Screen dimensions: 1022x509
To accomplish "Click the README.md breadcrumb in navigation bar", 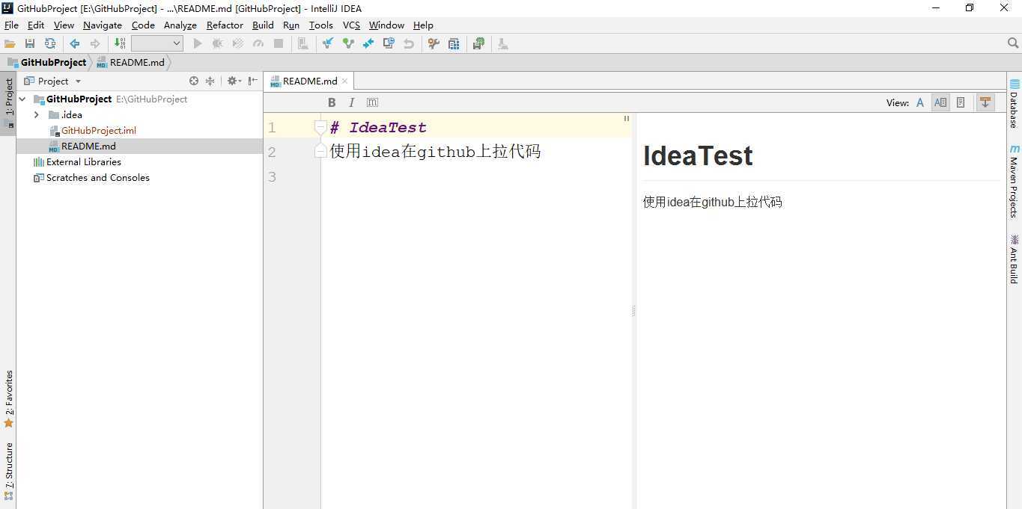I will pos(130,63).
